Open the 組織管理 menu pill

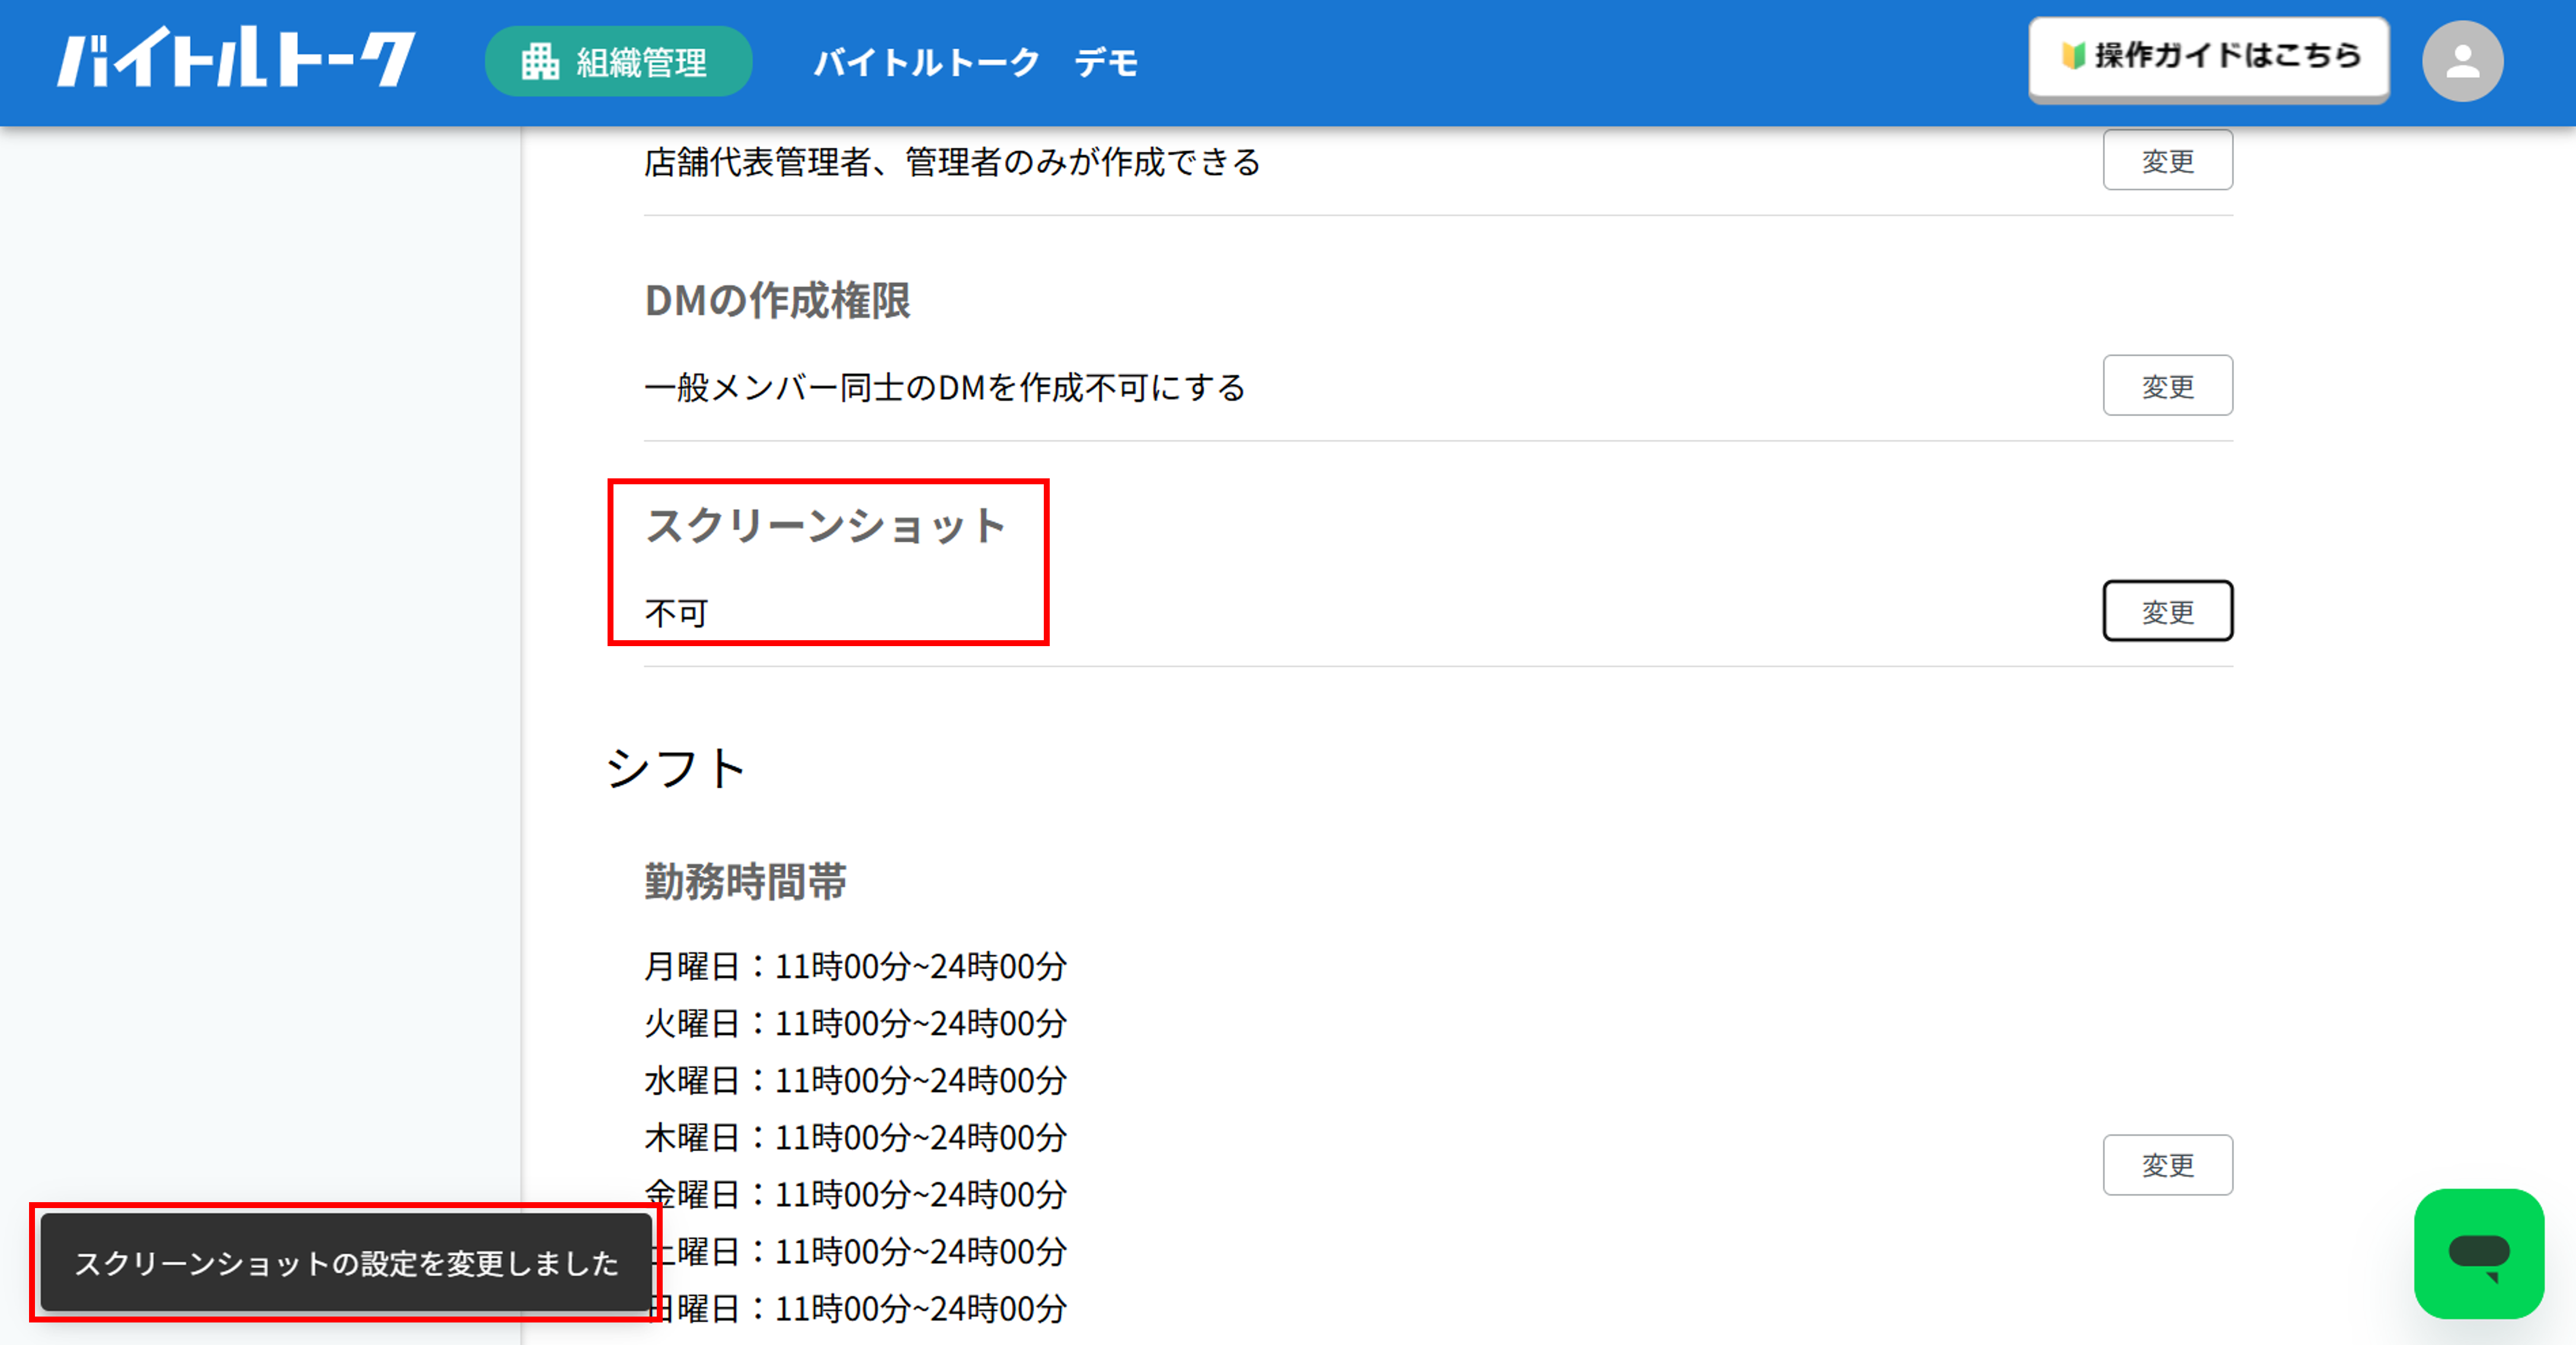coord(618,62)
